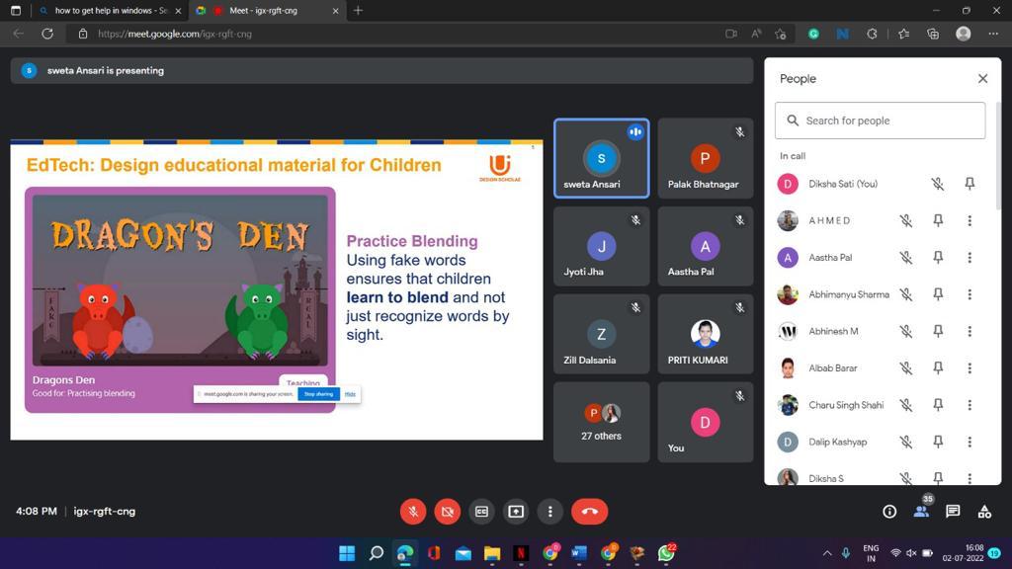Open more actions for Aastha Pal

tap(970, 258)
